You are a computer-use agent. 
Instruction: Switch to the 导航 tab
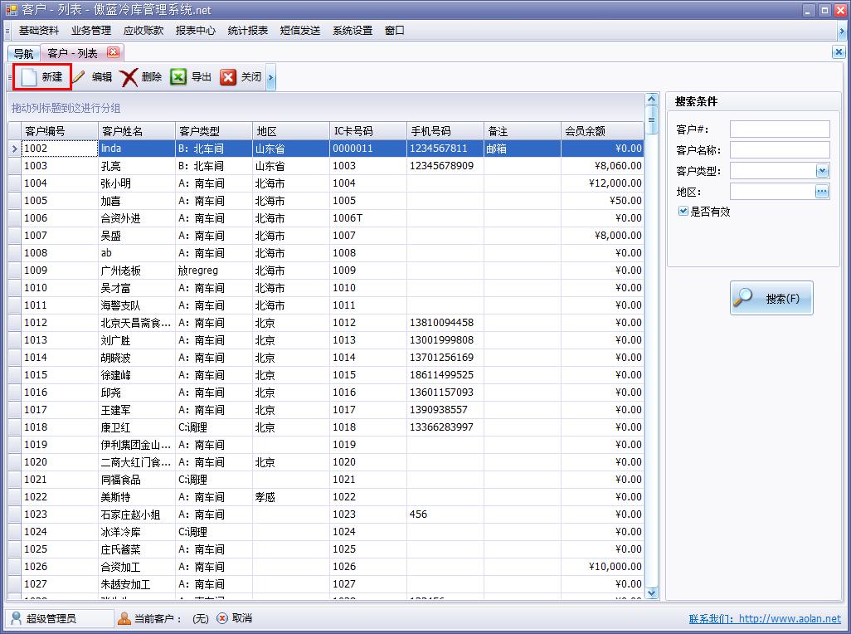tap(24, 53)
